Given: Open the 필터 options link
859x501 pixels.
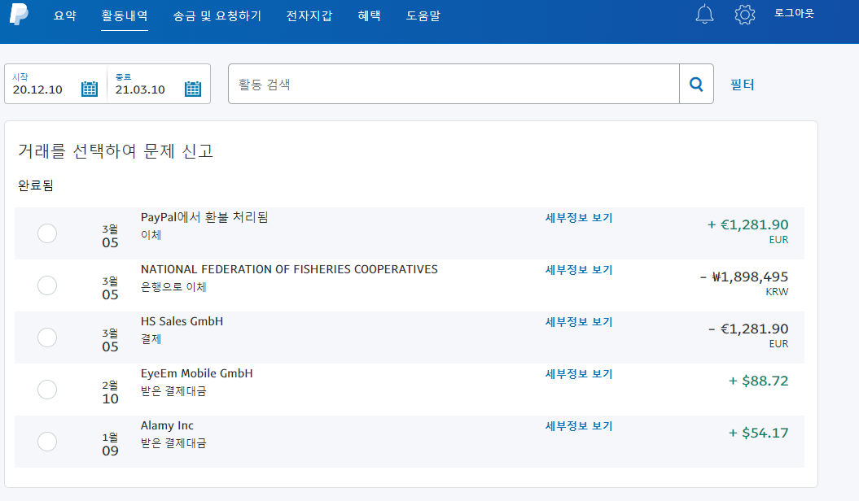Looking at the screenshot, I should [743, 85].
